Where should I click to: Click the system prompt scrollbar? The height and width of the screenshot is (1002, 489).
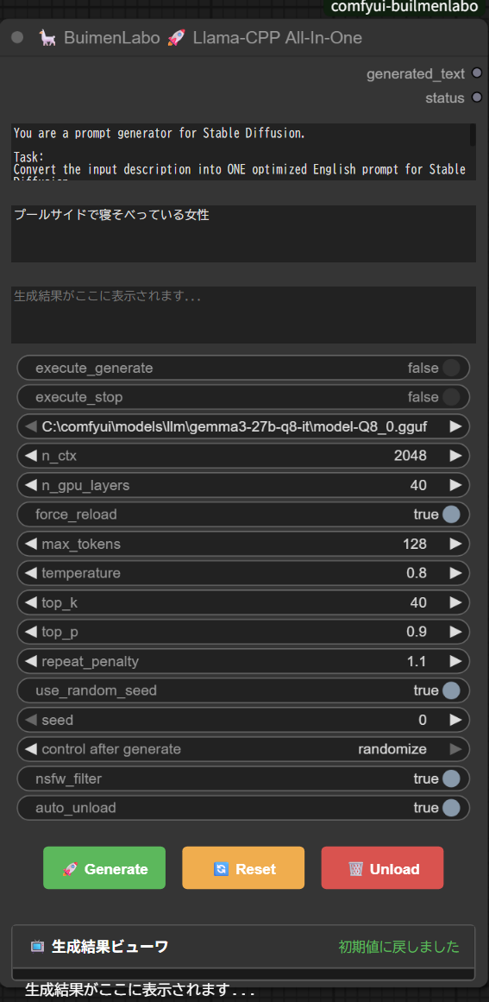click(473, 135)
